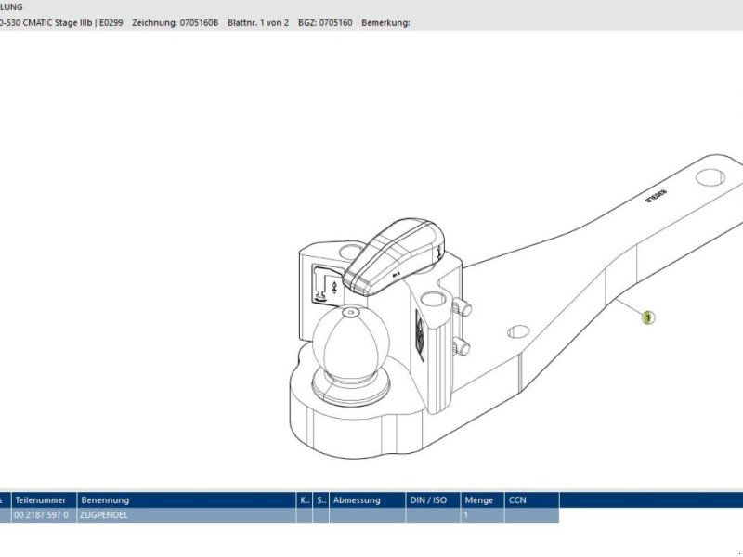Click the green callout marker number 1
Viewport: 743px width, 557px height.
pos(648,317)
